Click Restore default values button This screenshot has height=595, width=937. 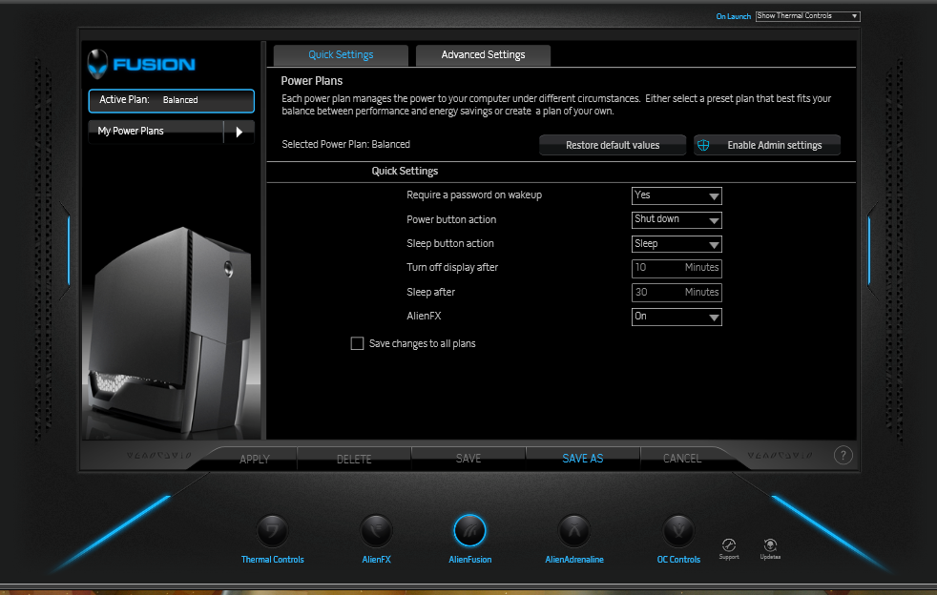pos(613,145)
